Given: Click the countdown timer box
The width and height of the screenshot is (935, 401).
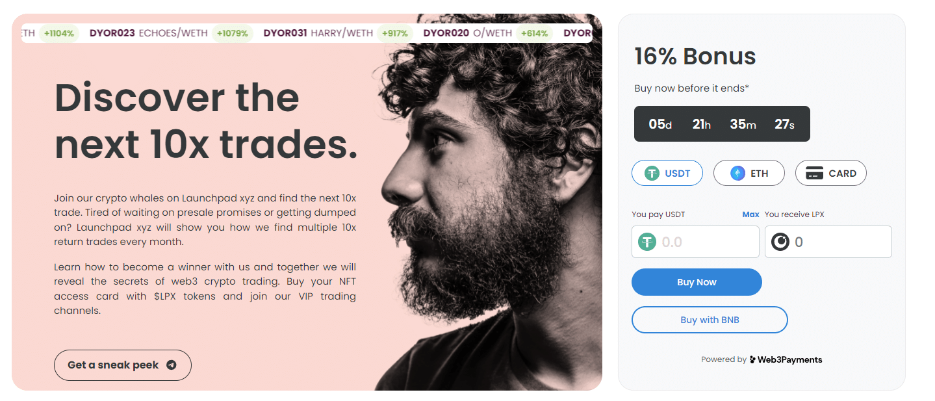Looking at the screenshot, I should click(722, 123).
